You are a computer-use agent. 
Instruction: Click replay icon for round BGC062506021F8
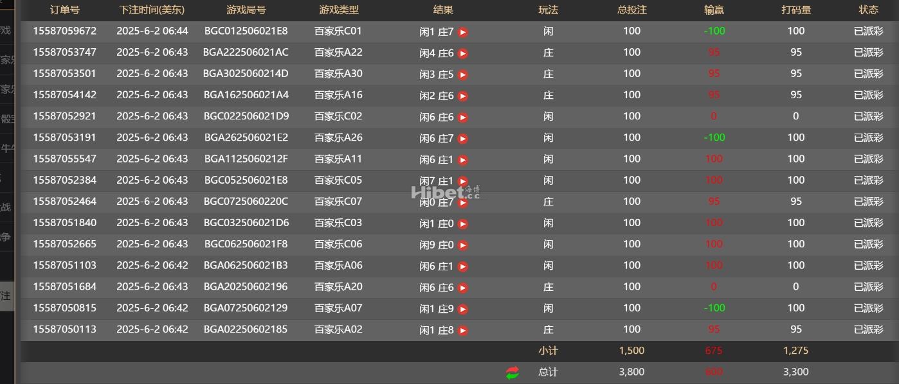(x=462, y=245)
